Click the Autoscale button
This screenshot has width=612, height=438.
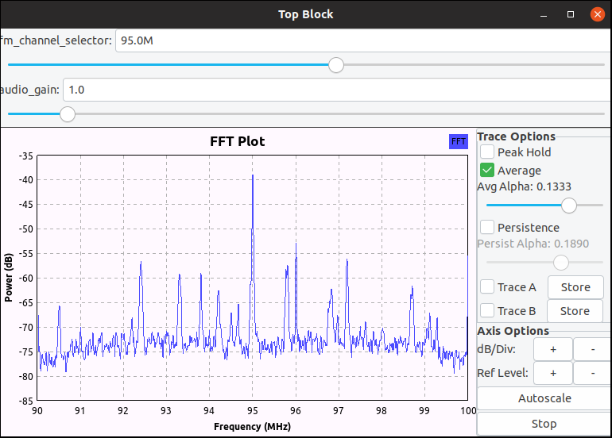[x=544, y=398]
